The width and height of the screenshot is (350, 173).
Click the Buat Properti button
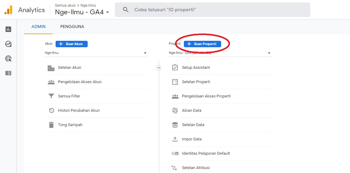[202, 44]
